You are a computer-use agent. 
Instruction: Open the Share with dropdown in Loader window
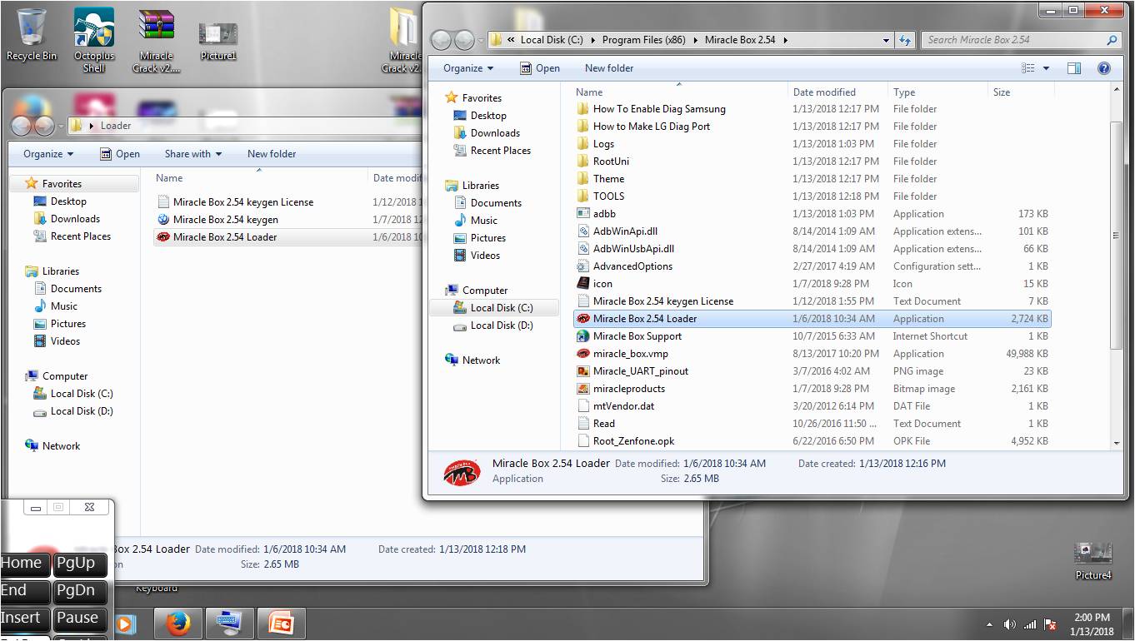click(193, 154)
